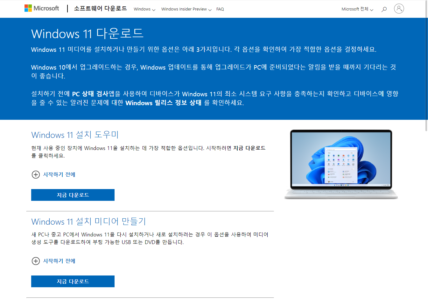
Task: Open the Windows dropdown menu
Action: pos(144,9)
